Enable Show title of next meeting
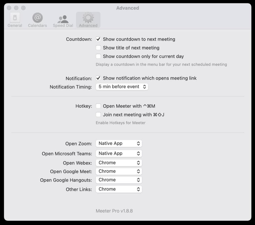This screenshot has height=225, width=255. [x=98, y=48]
